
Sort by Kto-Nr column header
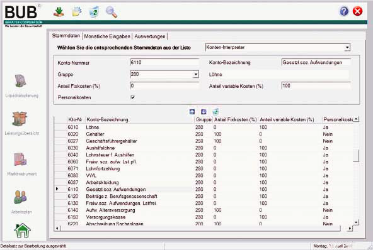click(x=76, y=119)
